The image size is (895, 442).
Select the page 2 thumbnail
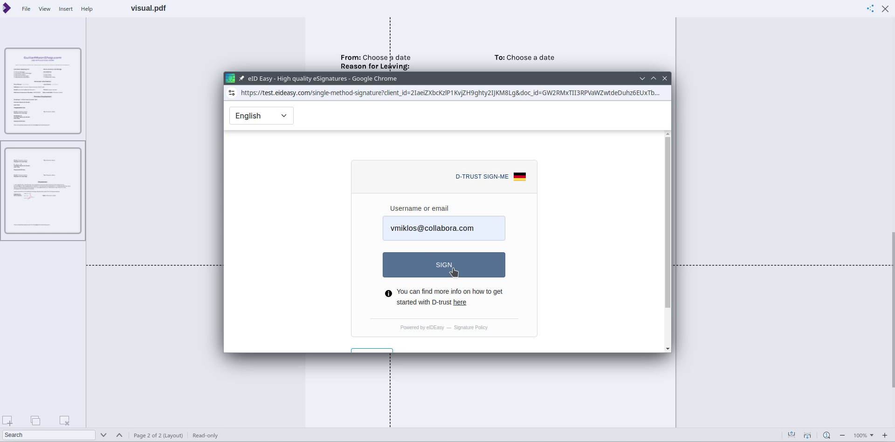tap(43, 191)
